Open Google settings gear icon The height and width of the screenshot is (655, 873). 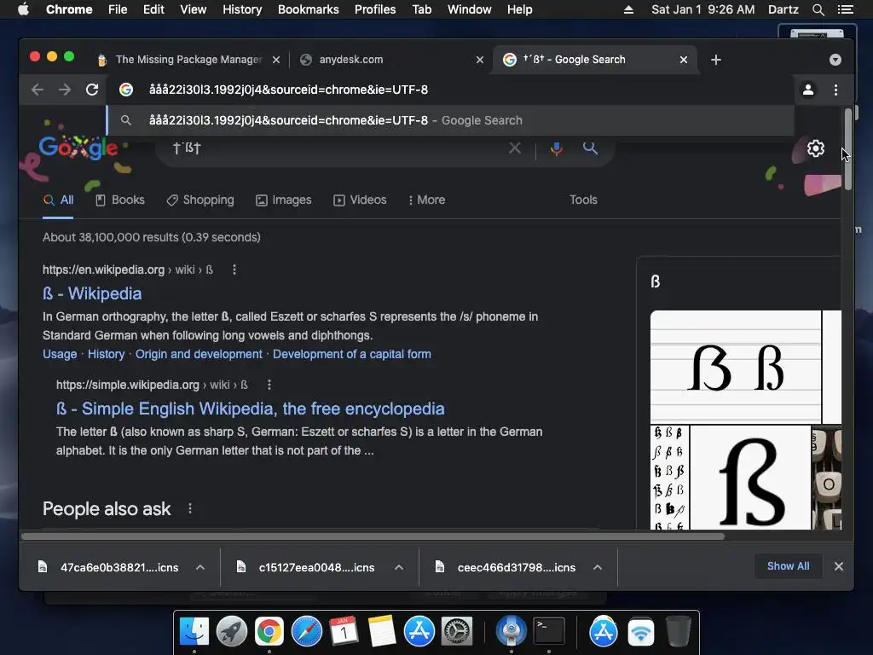[816, 148]
